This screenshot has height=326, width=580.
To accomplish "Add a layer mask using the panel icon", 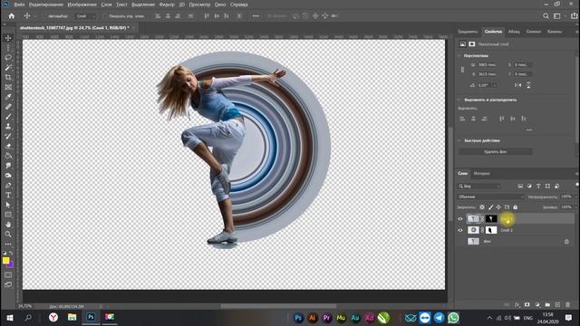I will (x=527, y=304).
